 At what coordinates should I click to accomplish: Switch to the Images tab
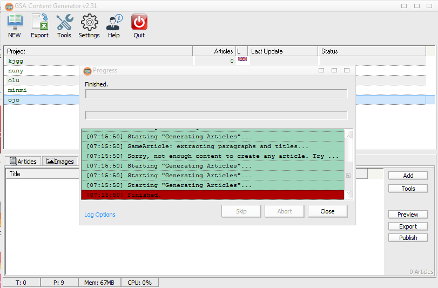click(60, 161)
